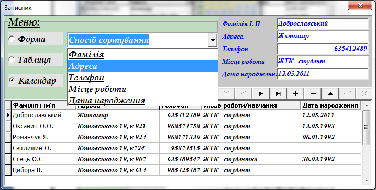The image size is (376, 190).
Task: Click the grid scrollbar up arrow
Action: tap(366, 105)
